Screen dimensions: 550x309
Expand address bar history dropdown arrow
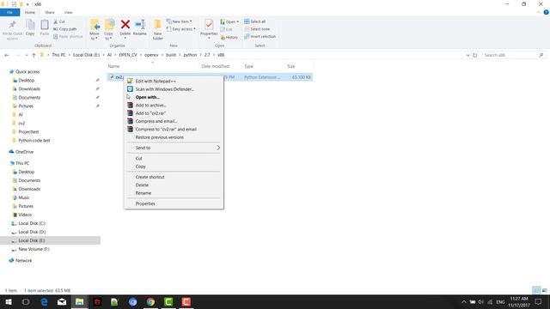point(467,55)
